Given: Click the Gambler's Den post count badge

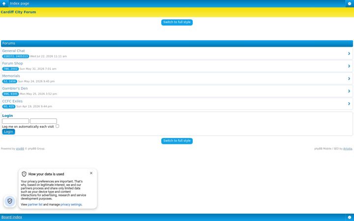Looking at the screenshot, I should coord(10,94).
